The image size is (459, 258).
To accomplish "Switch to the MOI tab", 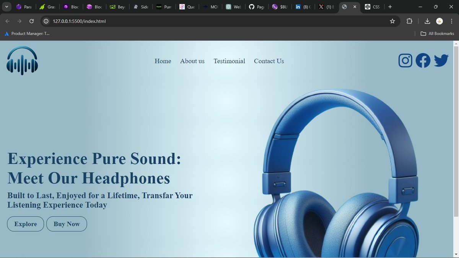I will tap(210, 7).
